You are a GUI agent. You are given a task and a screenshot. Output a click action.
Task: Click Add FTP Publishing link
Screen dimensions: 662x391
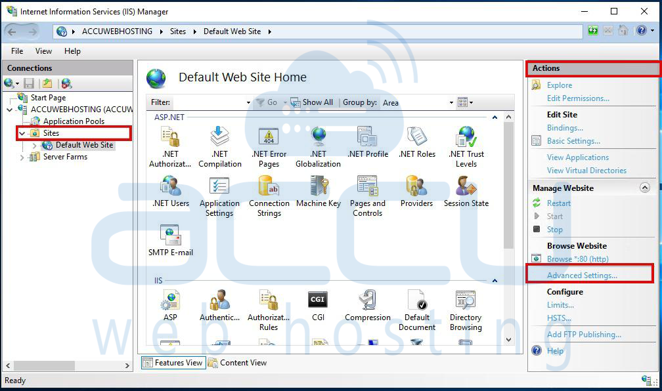584,335
